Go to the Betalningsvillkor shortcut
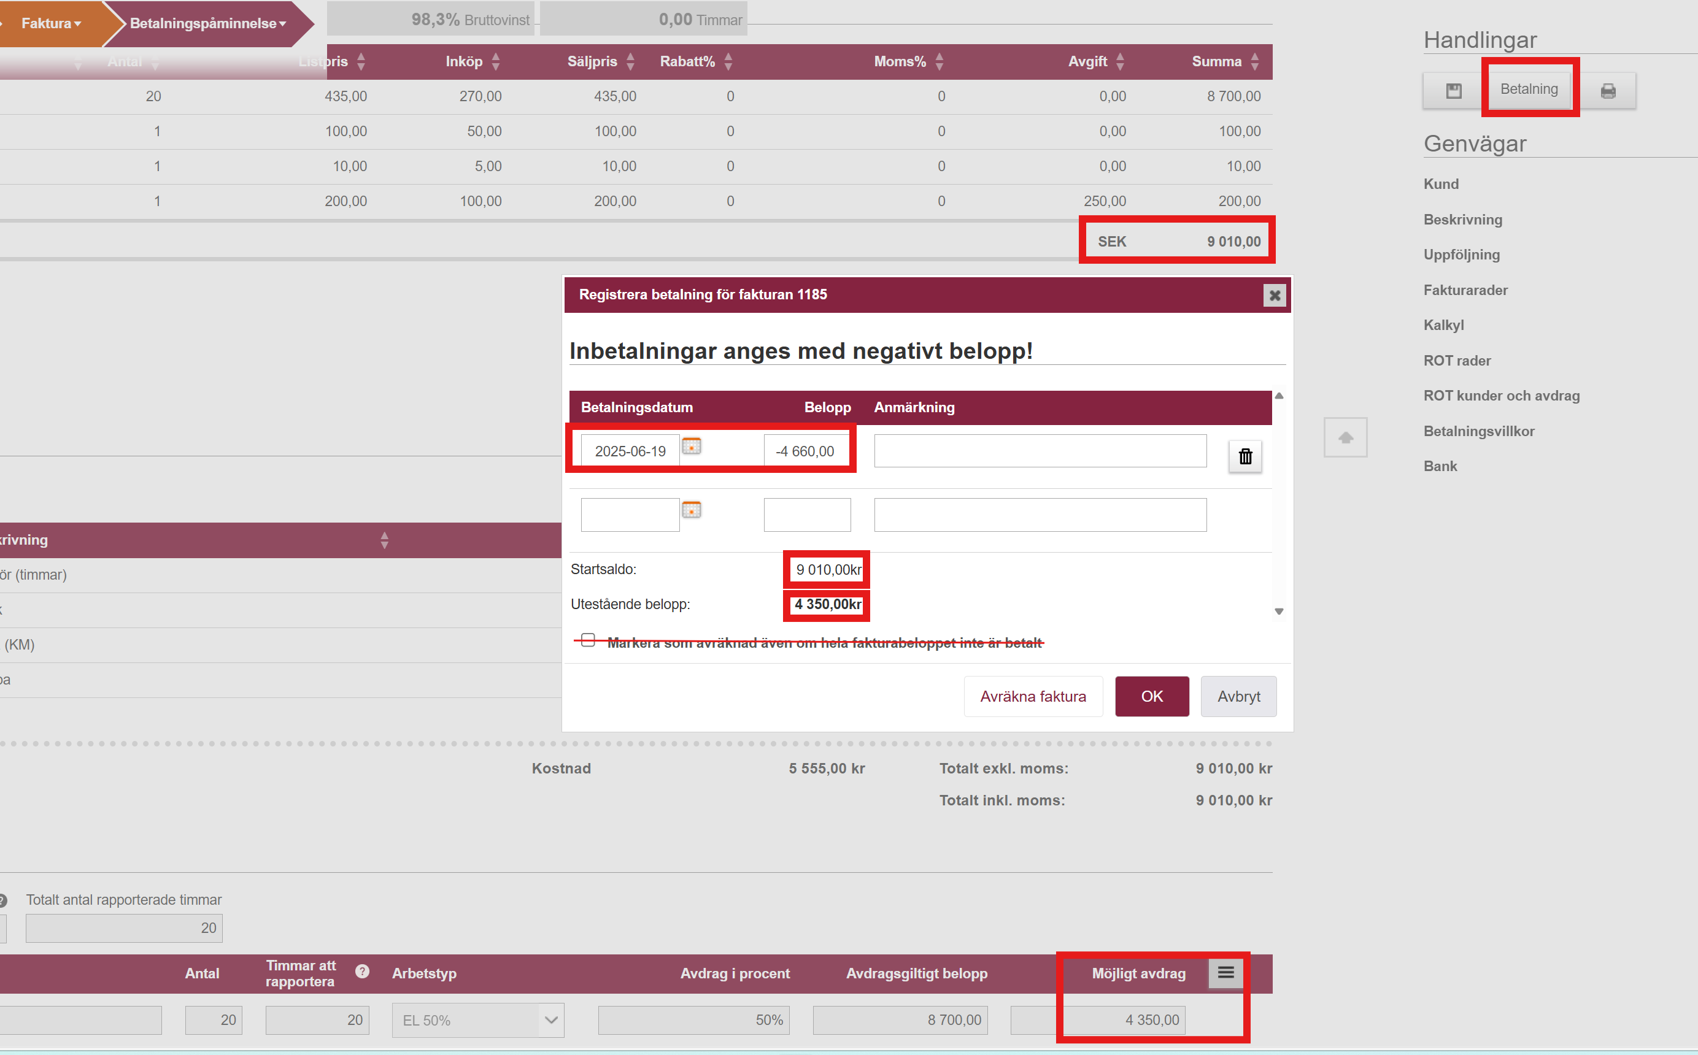This screenshot has height=1055, width=1698. (x=1479, y=431)
